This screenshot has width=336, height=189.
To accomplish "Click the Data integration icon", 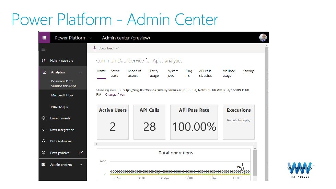I will (x=44, y=130).
